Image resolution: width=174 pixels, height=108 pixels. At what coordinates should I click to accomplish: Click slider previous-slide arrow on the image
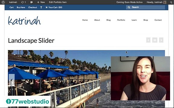[x=12, y=80]
